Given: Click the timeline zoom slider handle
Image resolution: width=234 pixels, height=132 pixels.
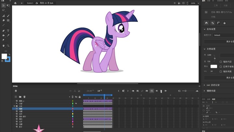Looking at the screenshot, I should pyautogui.click(x=186, y=91).
